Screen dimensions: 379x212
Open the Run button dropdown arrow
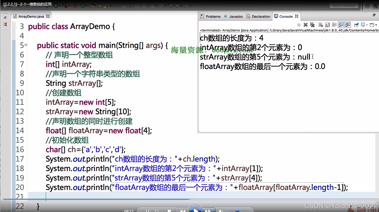point(60,6)
